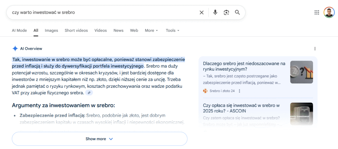
Task: Switch to the Images tab
Action: pyautogui.click(x=51, y=31)
